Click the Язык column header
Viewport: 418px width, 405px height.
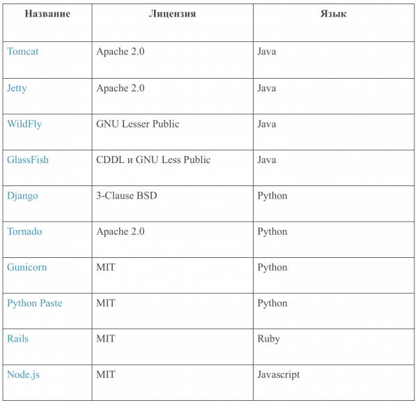coord(334,14)
